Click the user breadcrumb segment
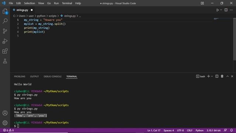The image size is (236, 133). coord(31,16)
